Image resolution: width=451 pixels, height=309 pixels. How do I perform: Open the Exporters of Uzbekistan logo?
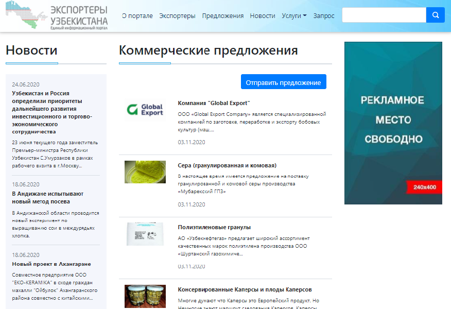[x=57, y=16]
